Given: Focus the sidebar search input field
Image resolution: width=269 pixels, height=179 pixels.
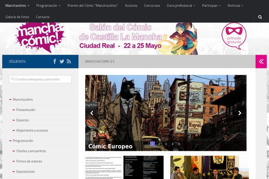Looking at the screenshot, I should [40, 79].
